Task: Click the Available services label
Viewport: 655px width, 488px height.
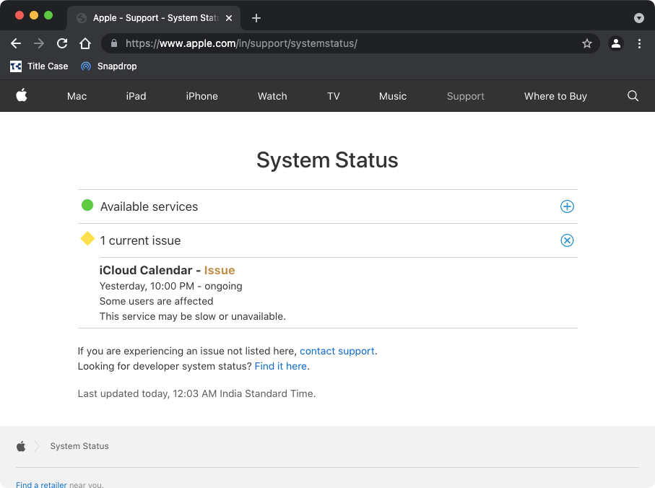Action: 149,206
